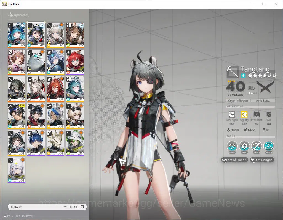
Task: Select the teal-haired operator card with goggles
Action: 17,35
